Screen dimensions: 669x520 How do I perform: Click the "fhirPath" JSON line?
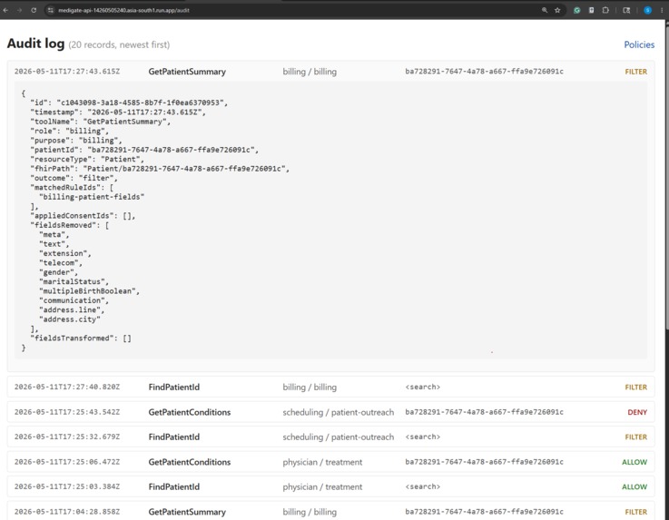(160, 169)
